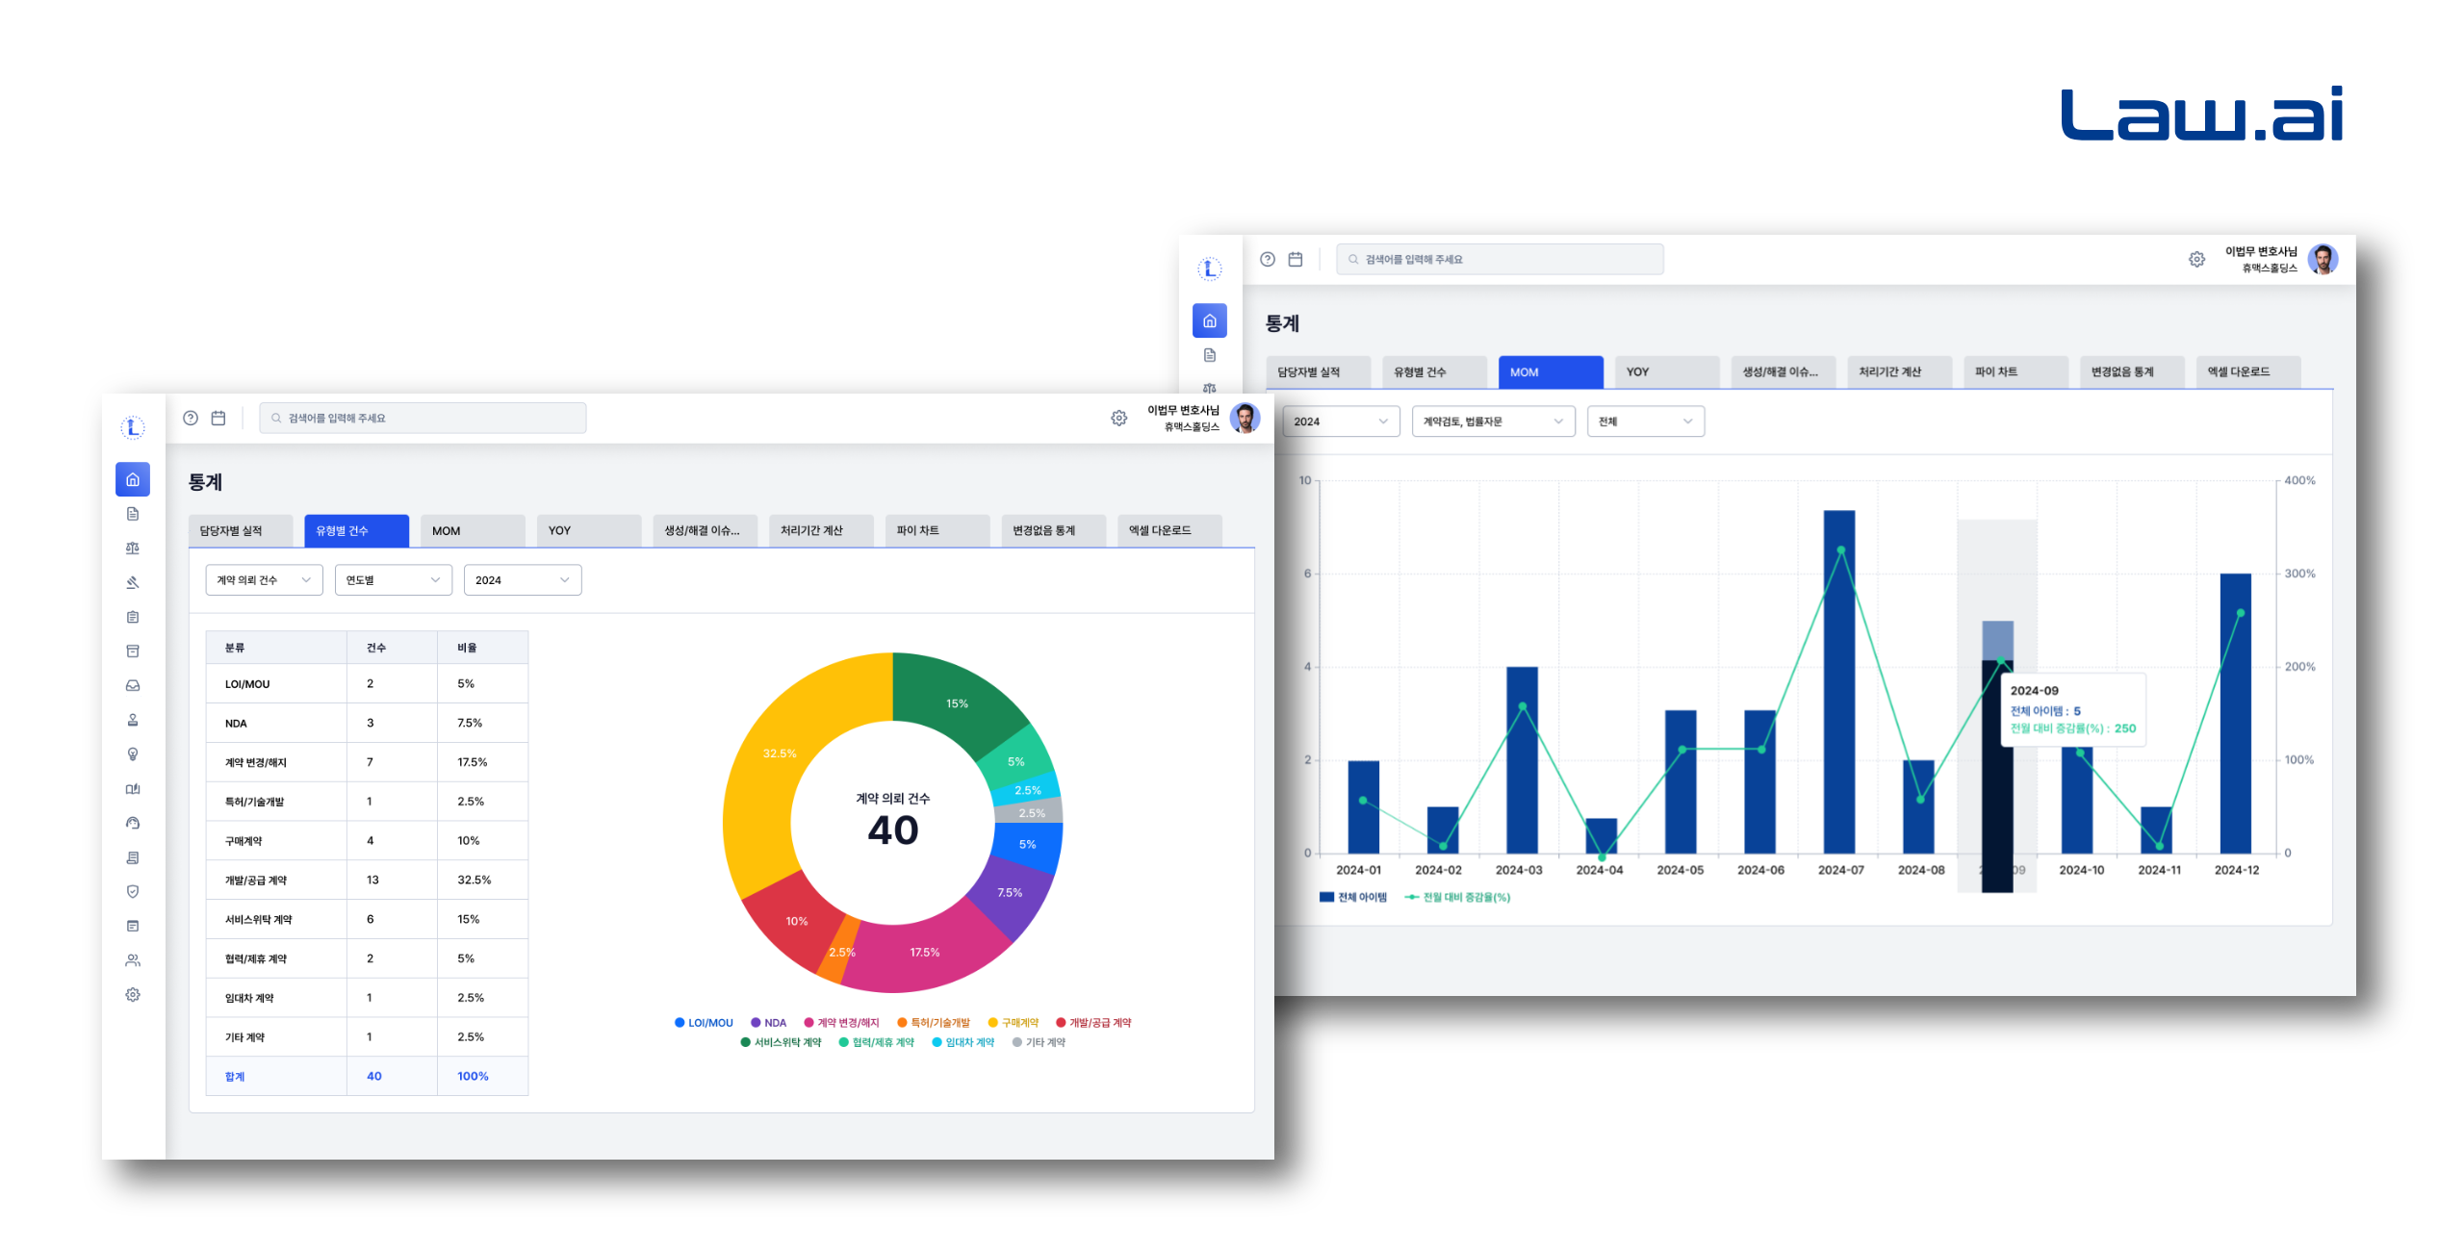Toggle the LOI/MOU legend item
Viewport: 2464px width, 1251px height.
(x=704, y=1023)
